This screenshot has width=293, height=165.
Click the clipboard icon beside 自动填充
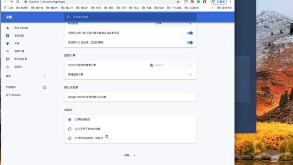point(8,36)
